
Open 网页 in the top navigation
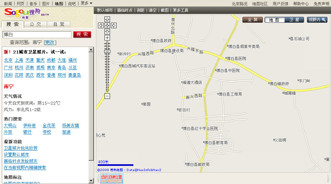click(21, 4)
